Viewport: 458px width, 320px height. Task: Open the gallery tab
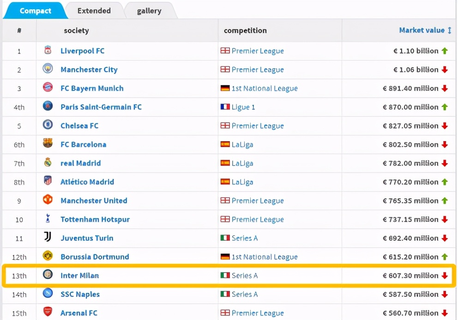pos(149,11)
